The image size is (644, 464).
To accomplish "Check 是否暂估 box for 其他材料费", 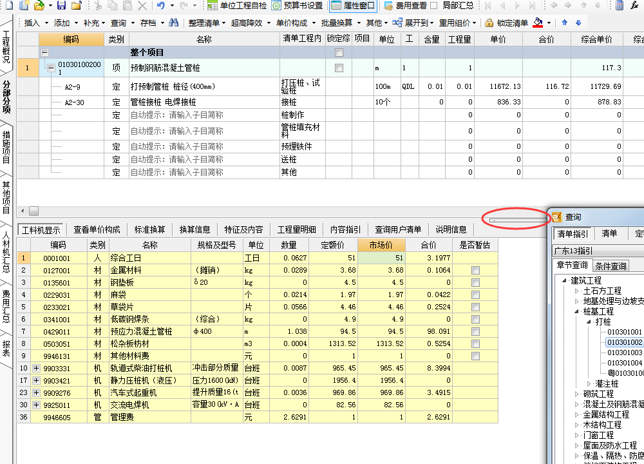I will 476,356.
